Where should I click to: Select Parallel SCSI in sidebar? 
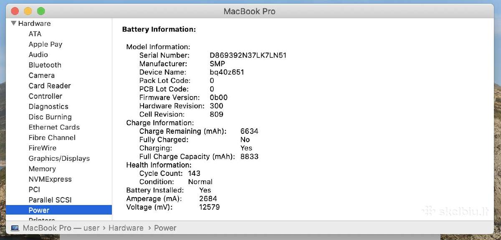(x=50, y=200)
